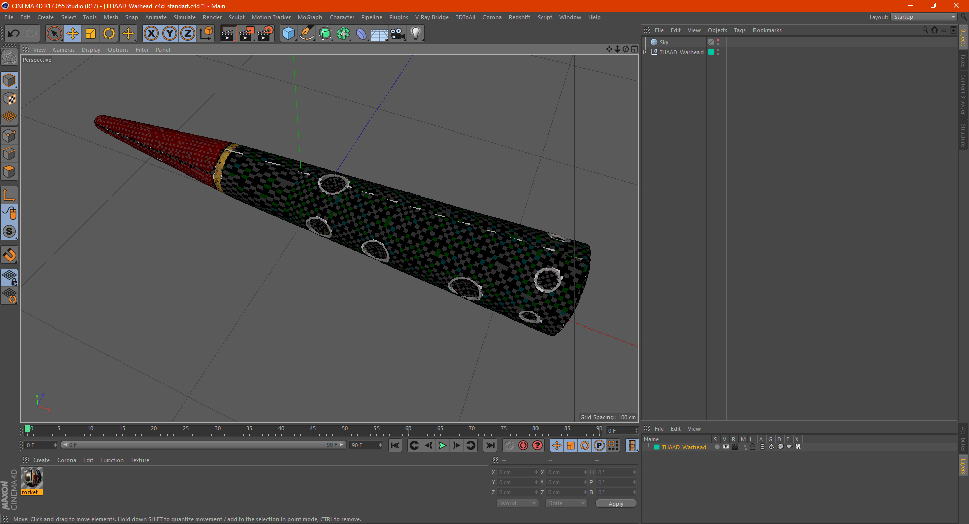Go to end of animation
The image size is (969, 524).
click(x=490, y=445)
